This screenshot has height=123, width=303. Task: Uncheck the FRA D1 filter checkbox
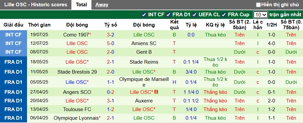168,15
